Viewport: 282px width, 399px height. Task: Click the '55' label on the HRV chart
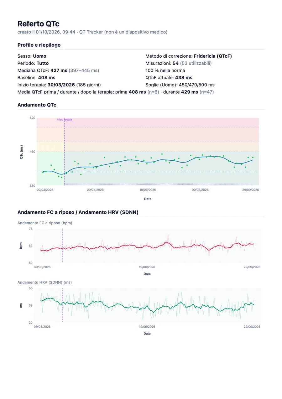pos(31,288)
